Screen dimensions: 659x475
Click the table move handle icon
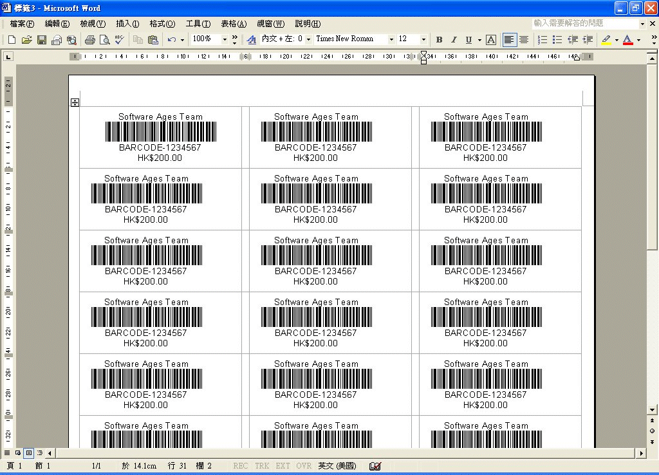coord(75,102)
